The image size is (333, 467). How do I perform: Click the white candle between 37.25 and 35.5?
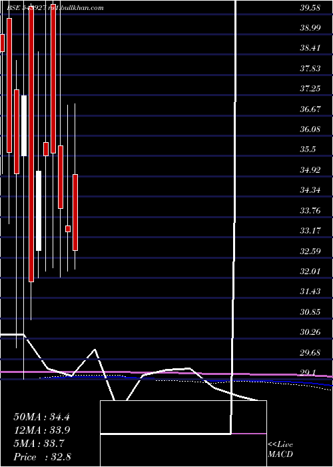tap(24, 125)
